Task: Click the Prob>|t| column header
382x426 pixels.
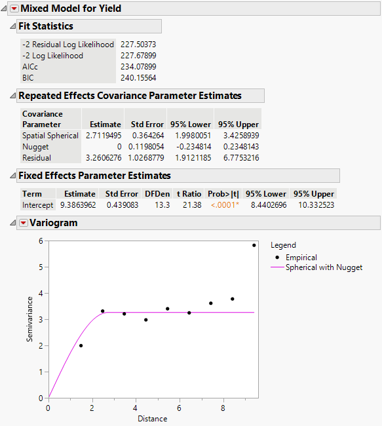Action: (x=223, y=194)
